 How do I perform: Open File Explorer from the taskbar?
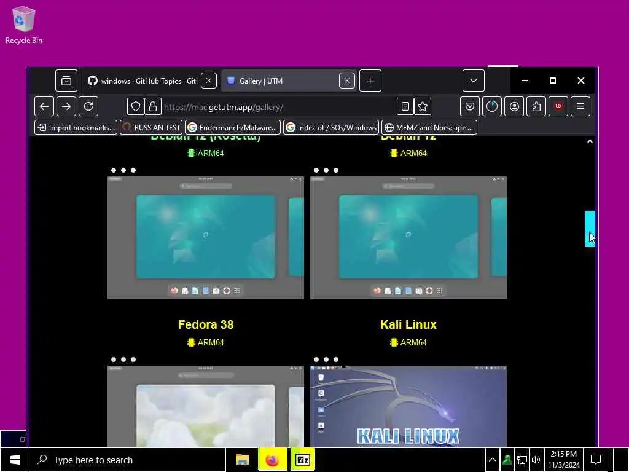[242, 460]
